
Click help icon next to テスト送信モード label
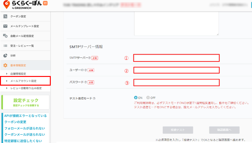[x=94, y=98]
